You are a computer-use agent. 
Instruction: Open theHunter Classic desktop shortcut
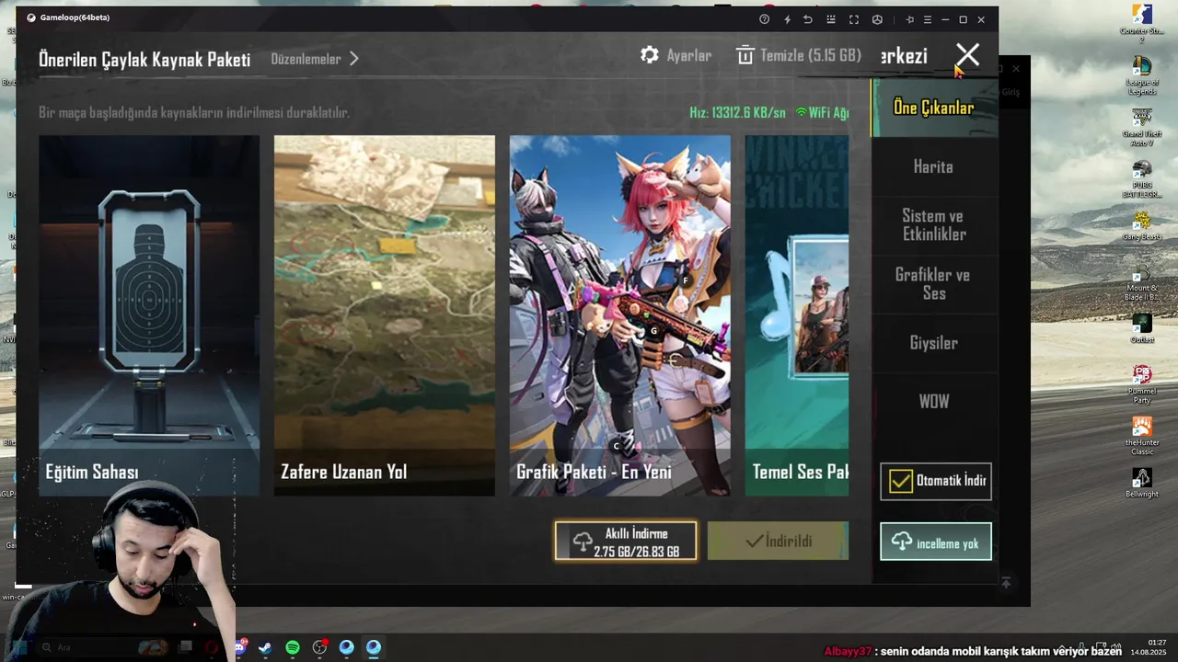click(1142, 436)
